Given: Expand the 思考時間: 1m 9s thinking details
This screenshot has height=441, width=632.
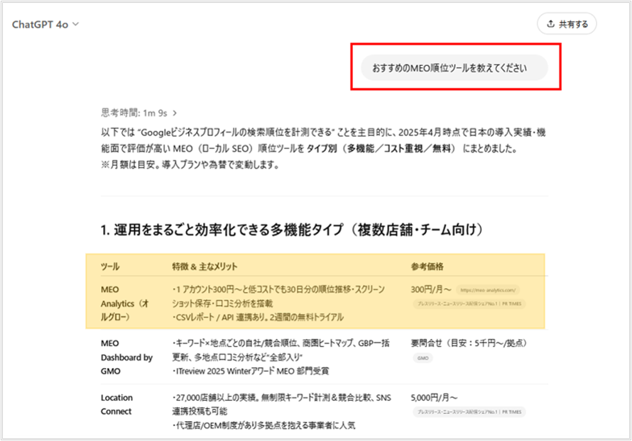Looking at the screenshot, I should [x=138, y=113].
